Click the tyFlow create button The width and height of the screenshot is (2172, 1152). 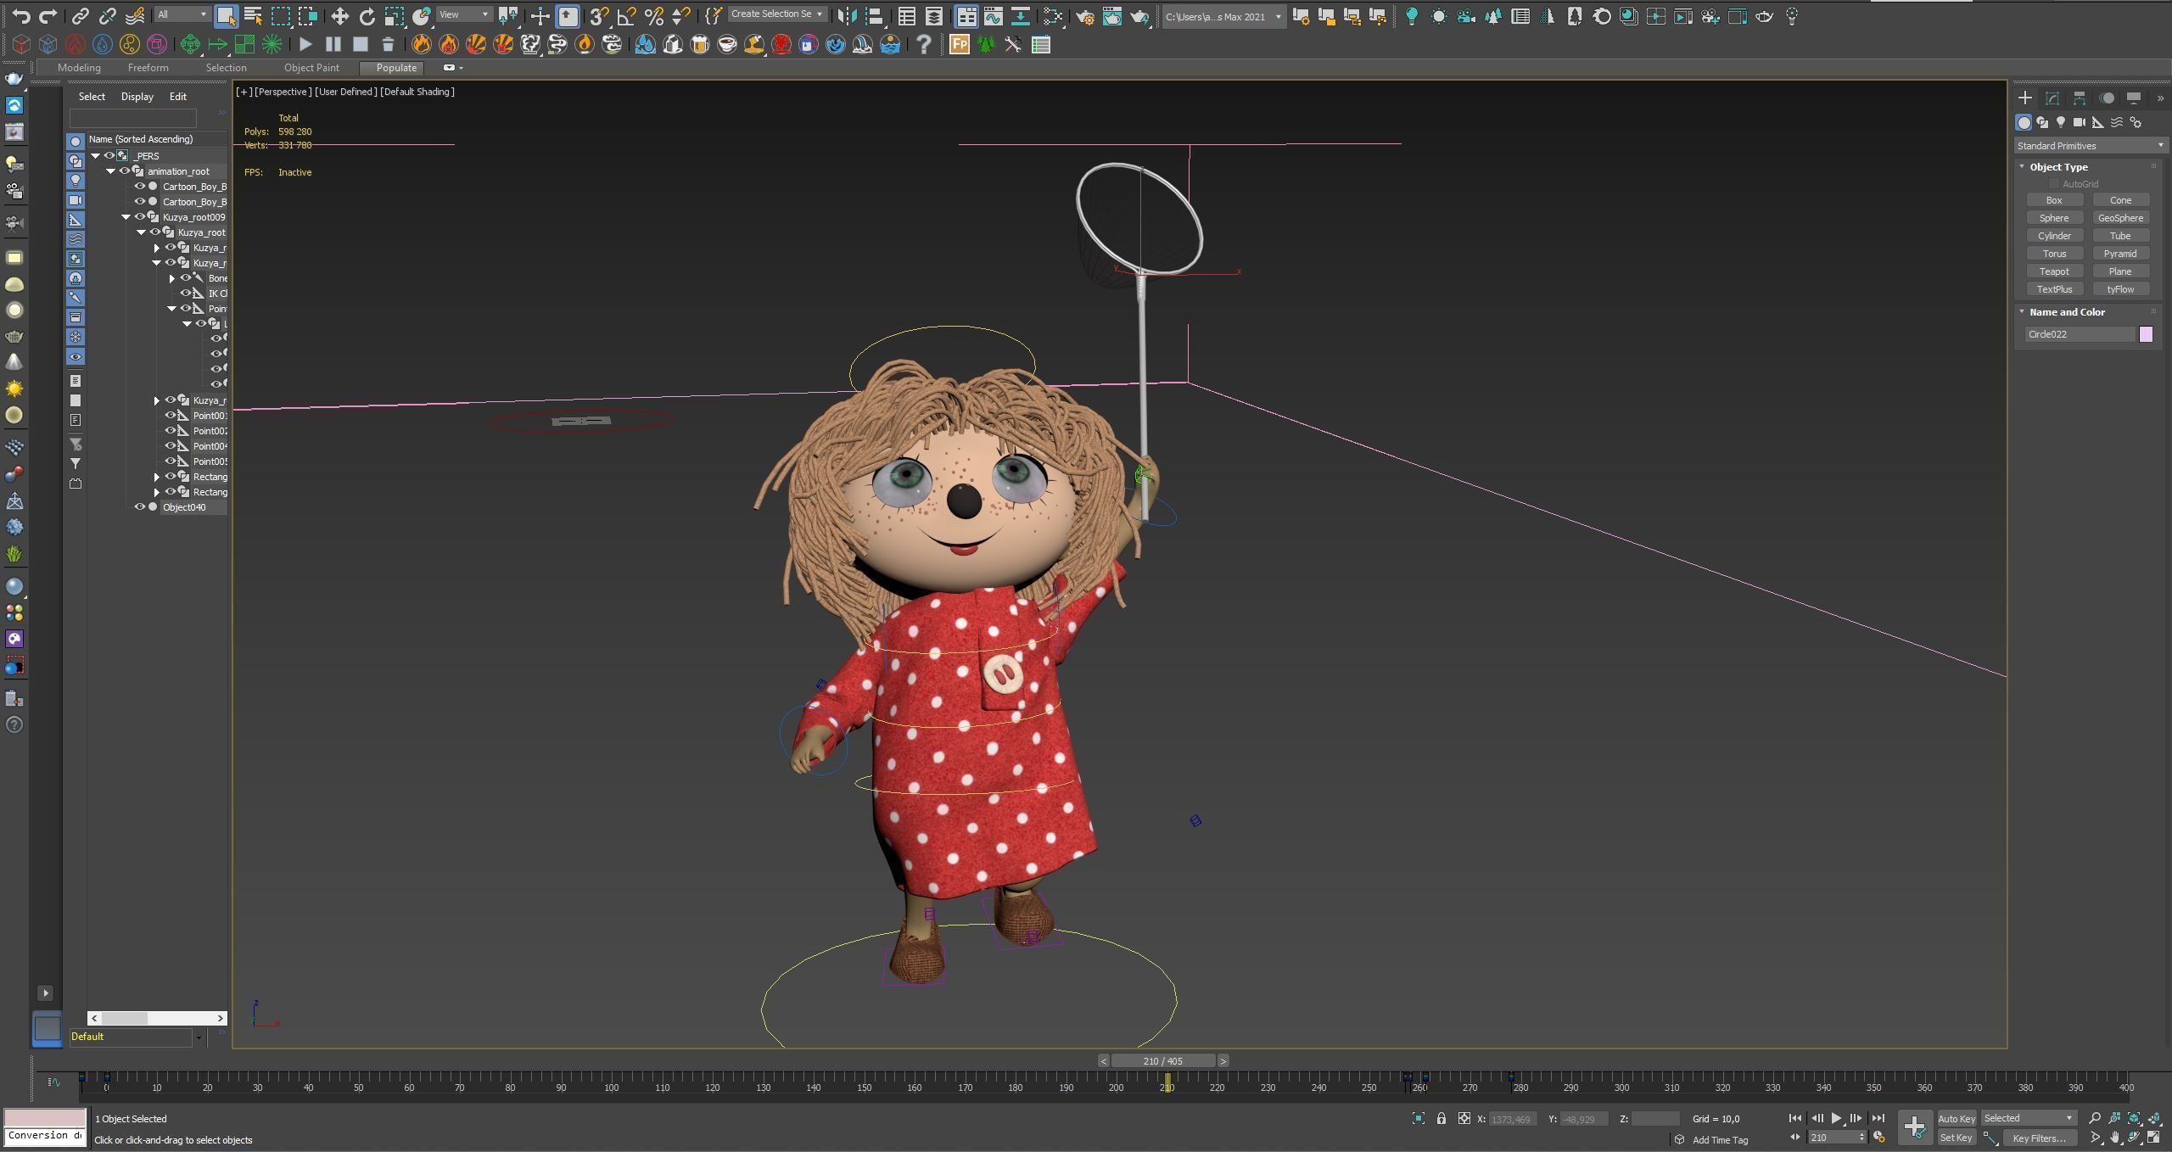(2120, 289)
